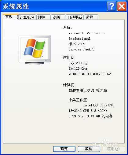Click the question mark help icon
The width and height of the screenshot is (128, 155).
pos(112,6)
